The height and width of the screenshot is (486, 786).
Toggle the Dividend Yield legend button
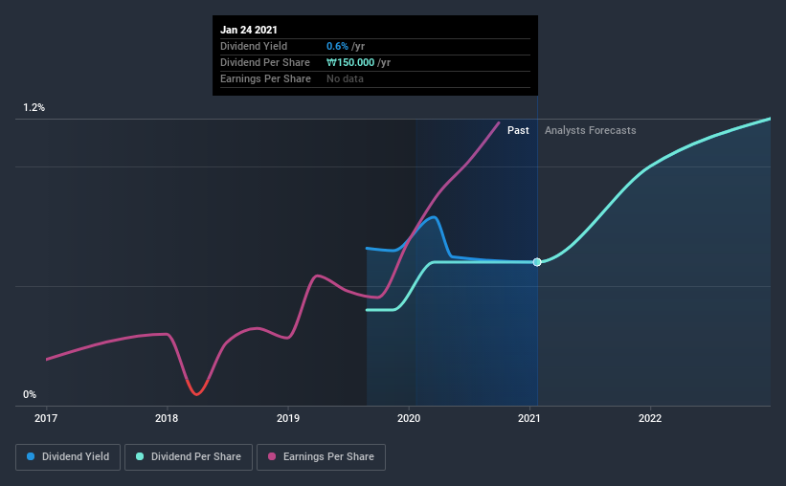point(68,457)
